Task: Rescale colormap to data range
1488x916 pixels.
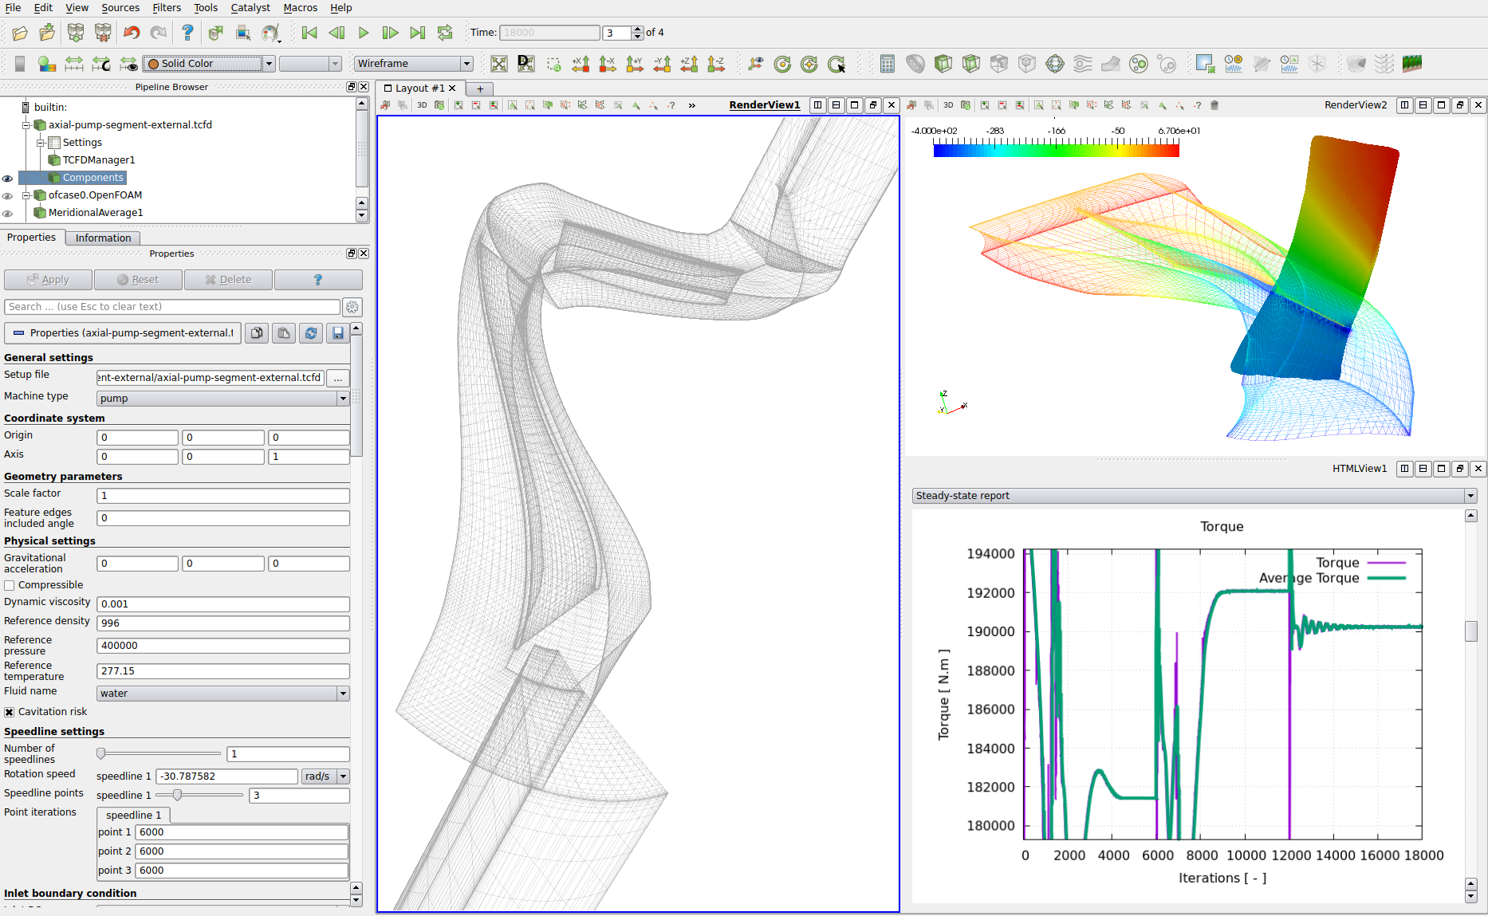Action: click(74, 64)
